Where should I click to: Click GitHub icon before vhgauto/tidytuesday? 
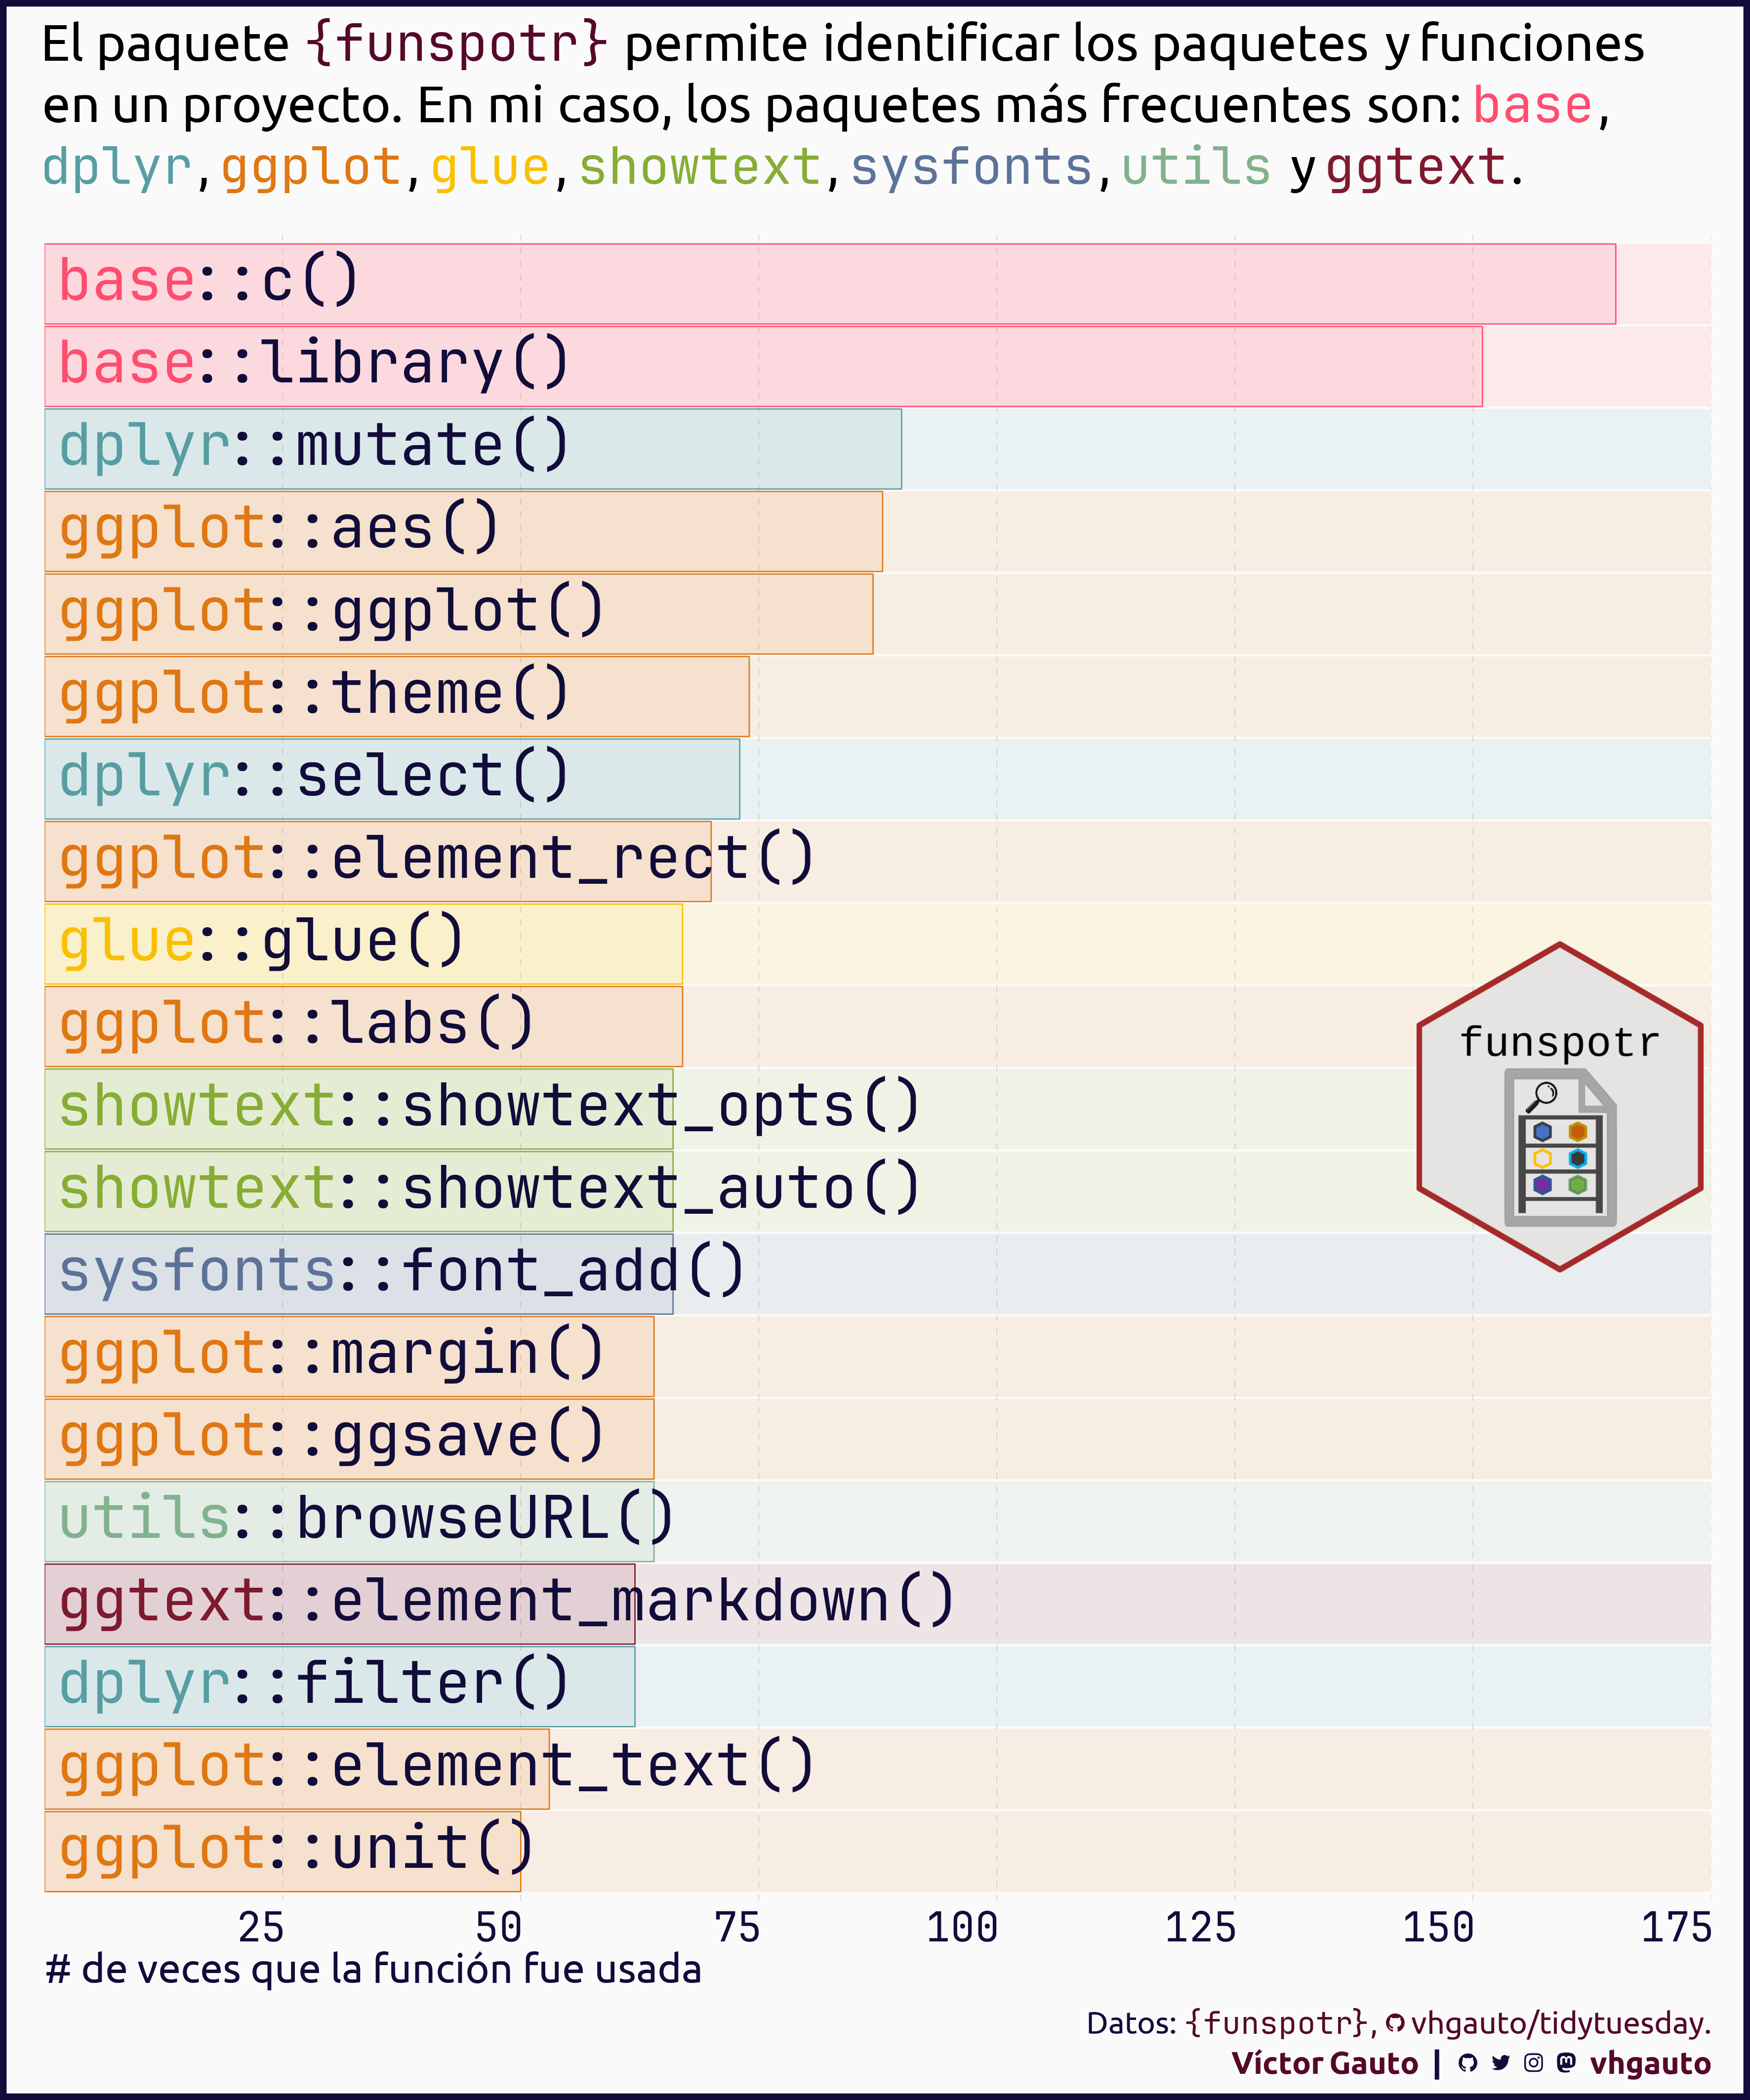(1395, 2024)
